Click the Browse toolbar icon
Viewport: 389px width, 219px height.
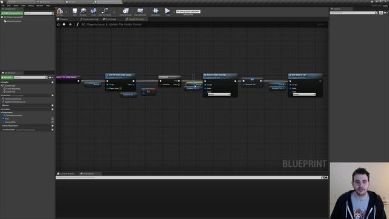coord(83,12)
